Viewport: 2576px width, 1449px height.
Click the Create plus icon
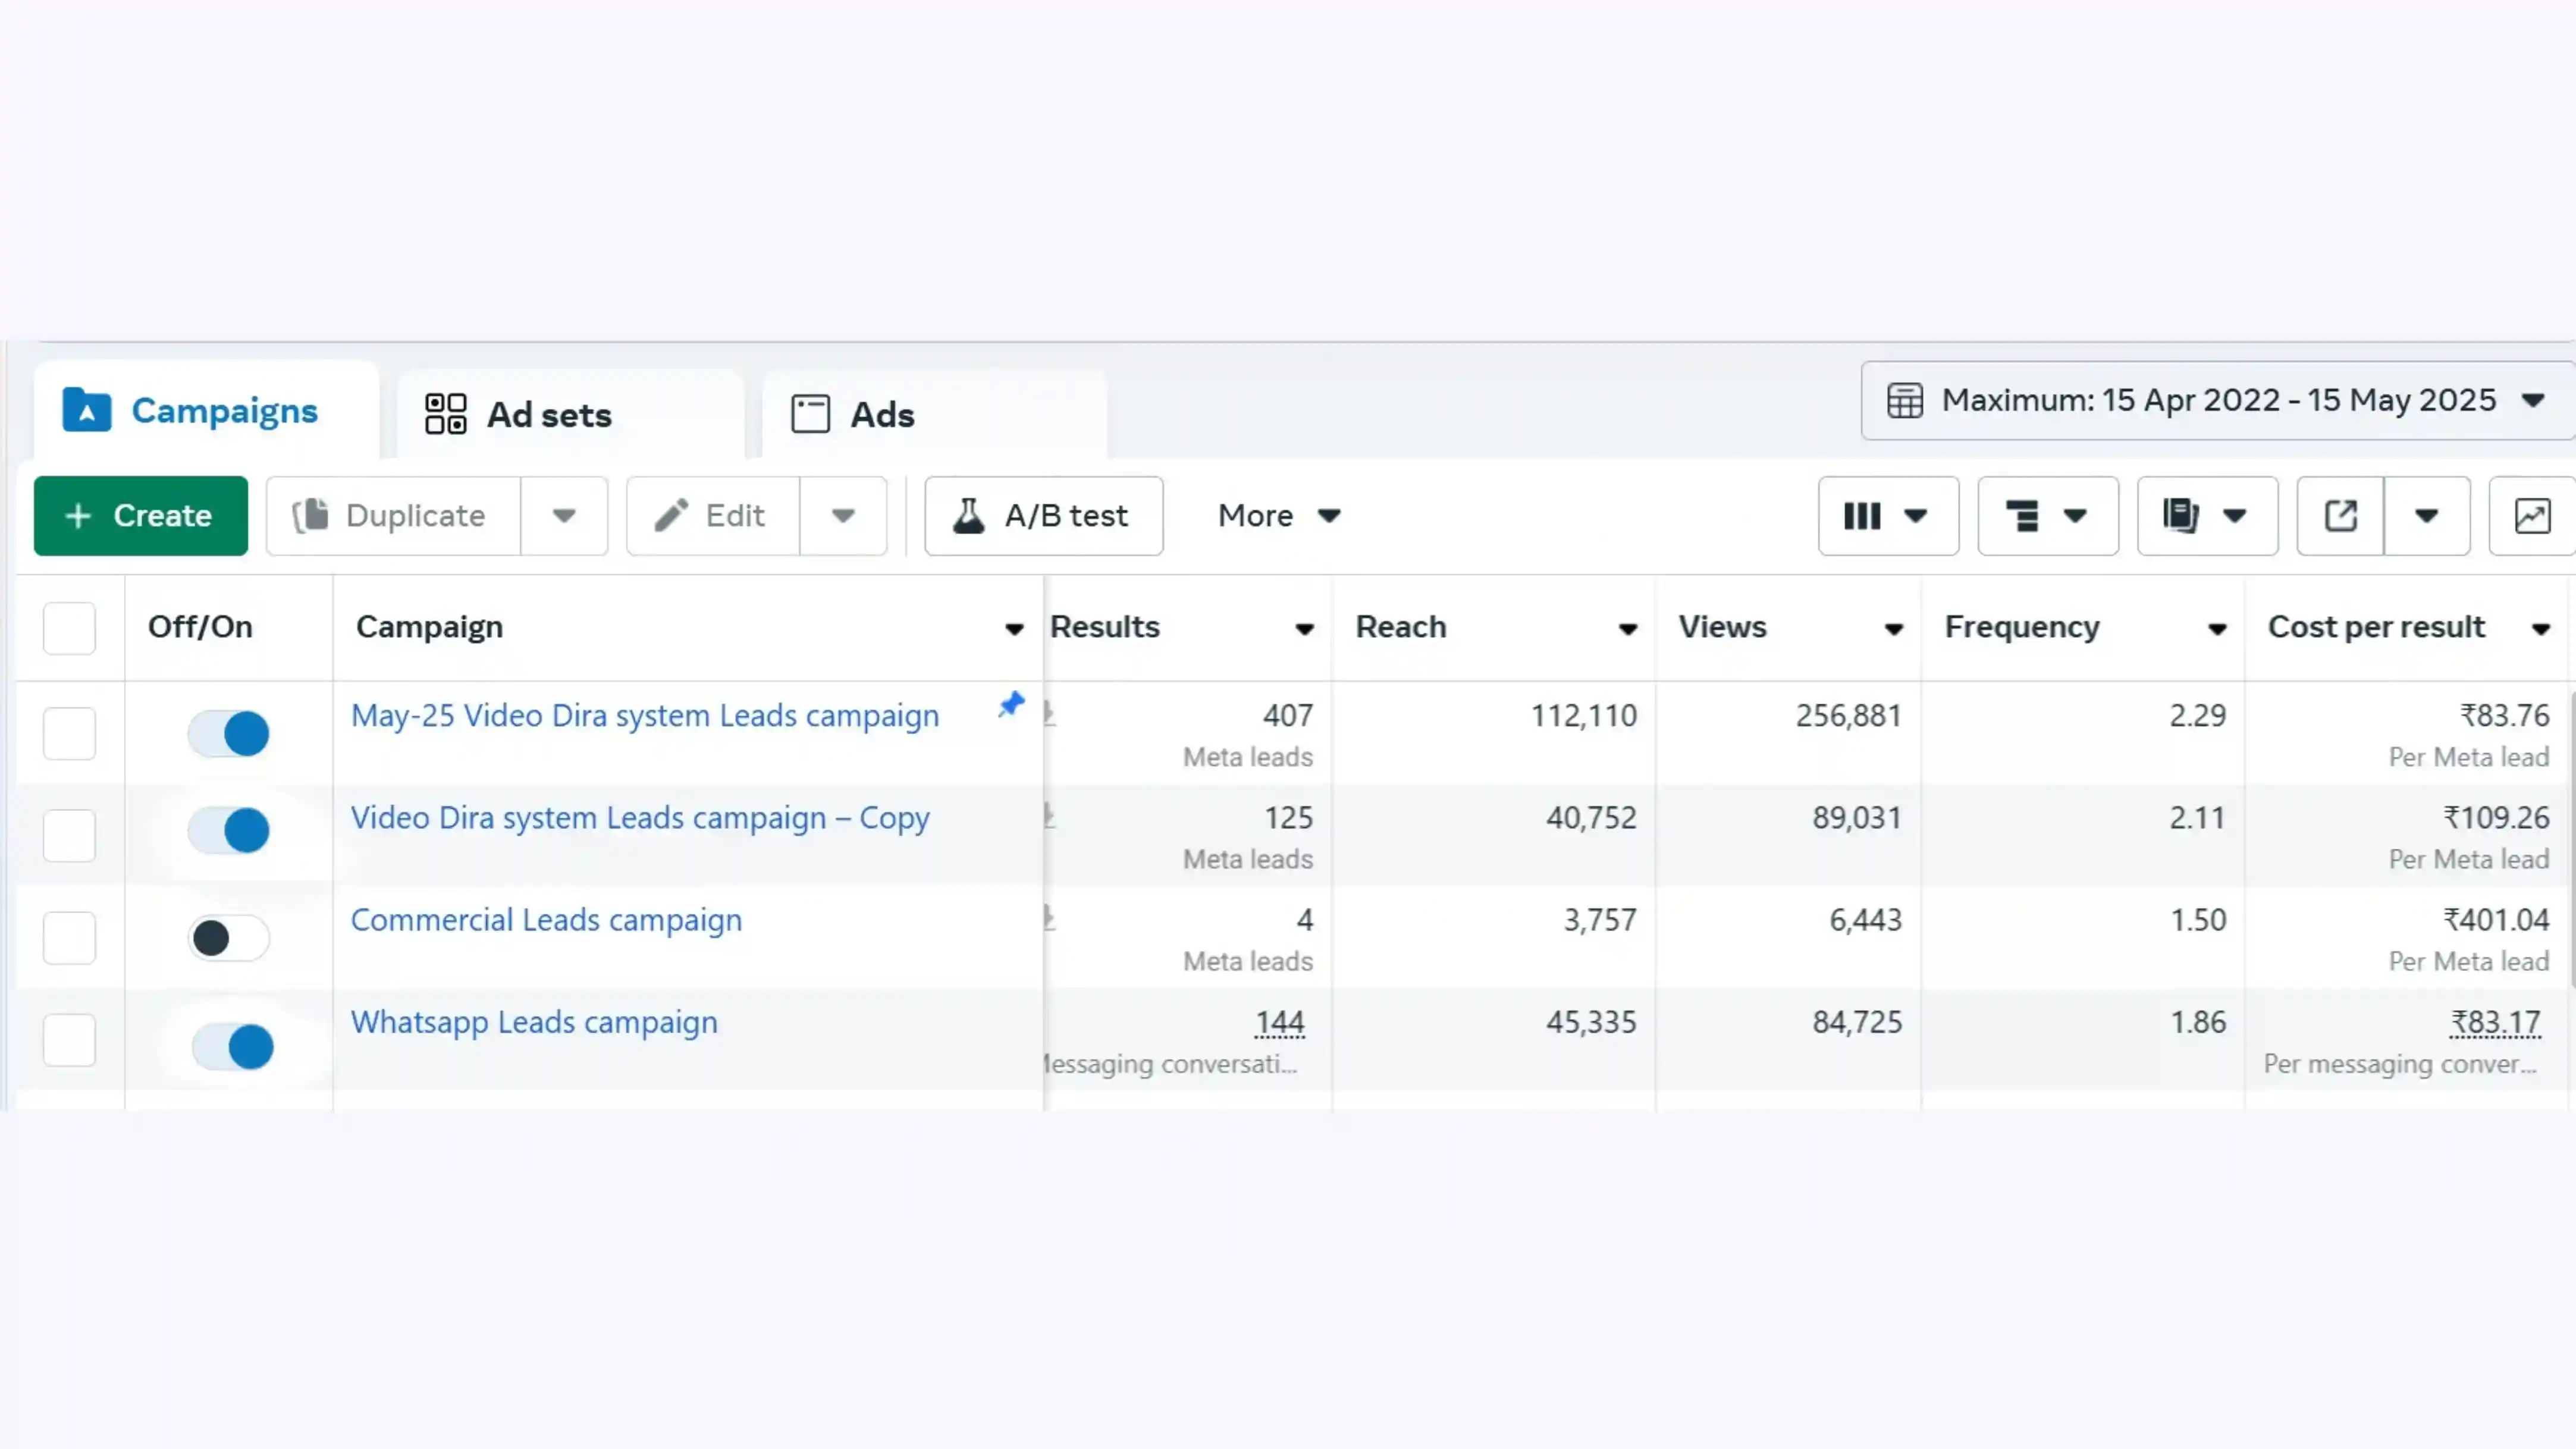(78, 516)
